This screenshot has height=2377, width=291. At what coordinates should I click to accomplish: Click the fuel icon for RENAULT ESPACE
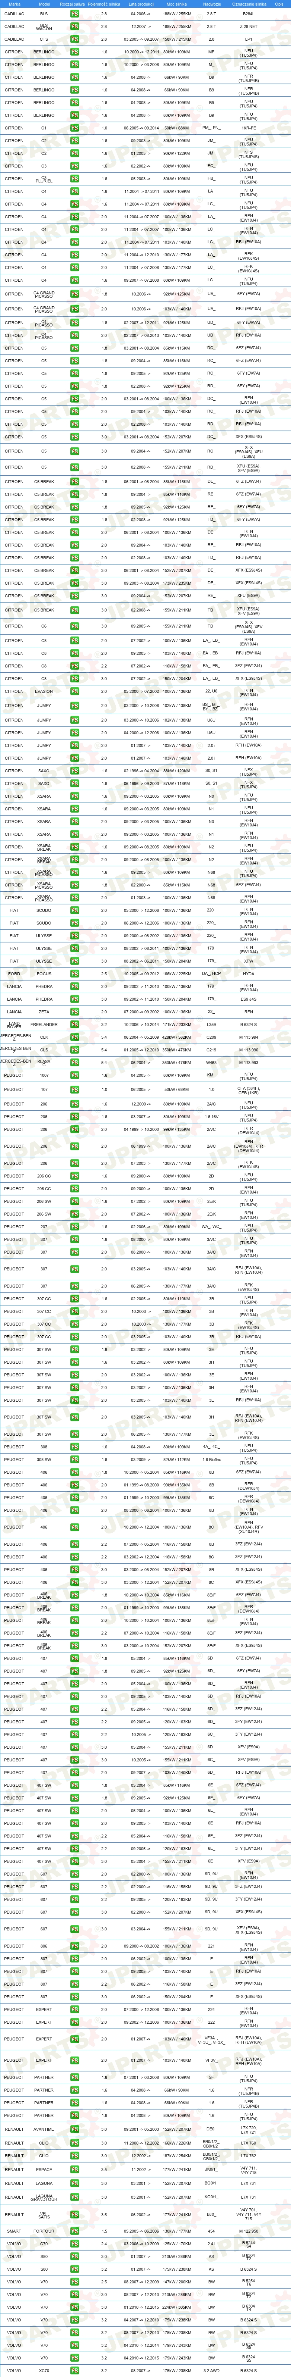74,2170
